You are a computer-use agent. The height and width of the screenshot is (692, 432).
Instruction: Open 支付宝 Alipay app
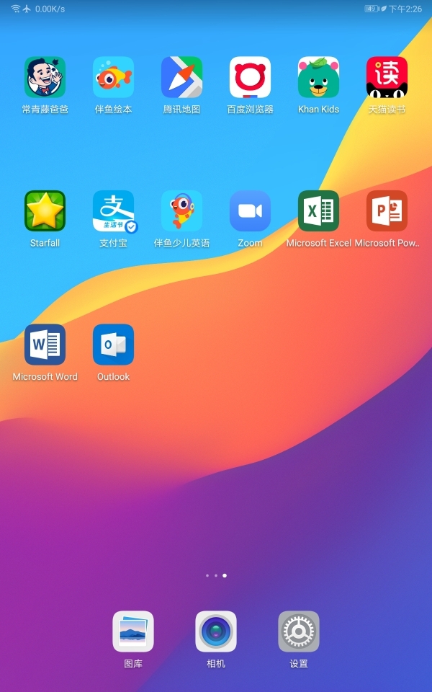point(113,210)
